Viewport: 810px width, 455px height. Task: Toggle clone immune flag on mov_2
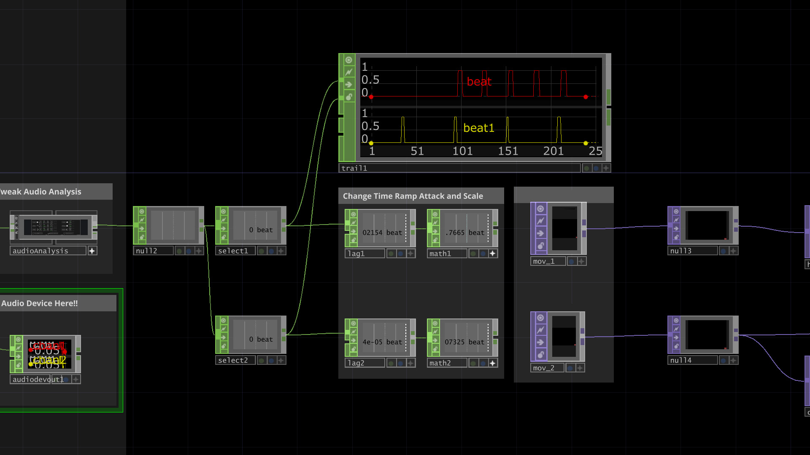540,330
